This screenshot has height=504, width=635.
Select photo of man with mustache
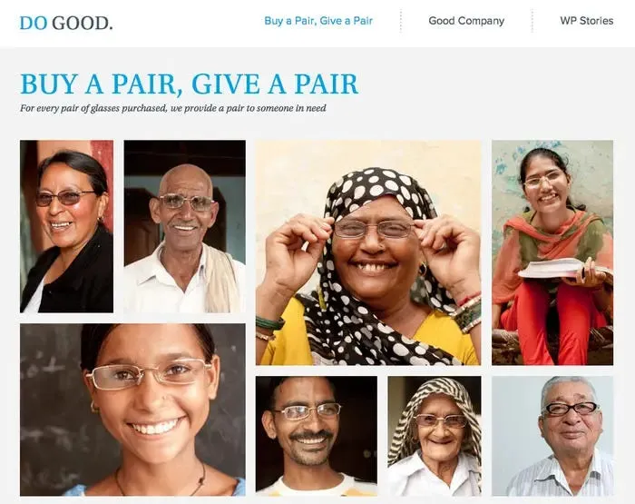click(x=317, y=436)
